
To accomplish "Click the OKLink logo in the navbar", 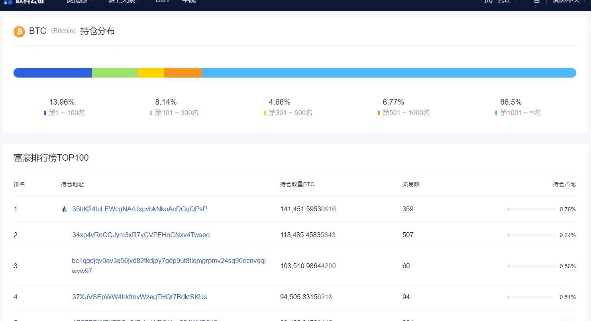I will point(24,1).
